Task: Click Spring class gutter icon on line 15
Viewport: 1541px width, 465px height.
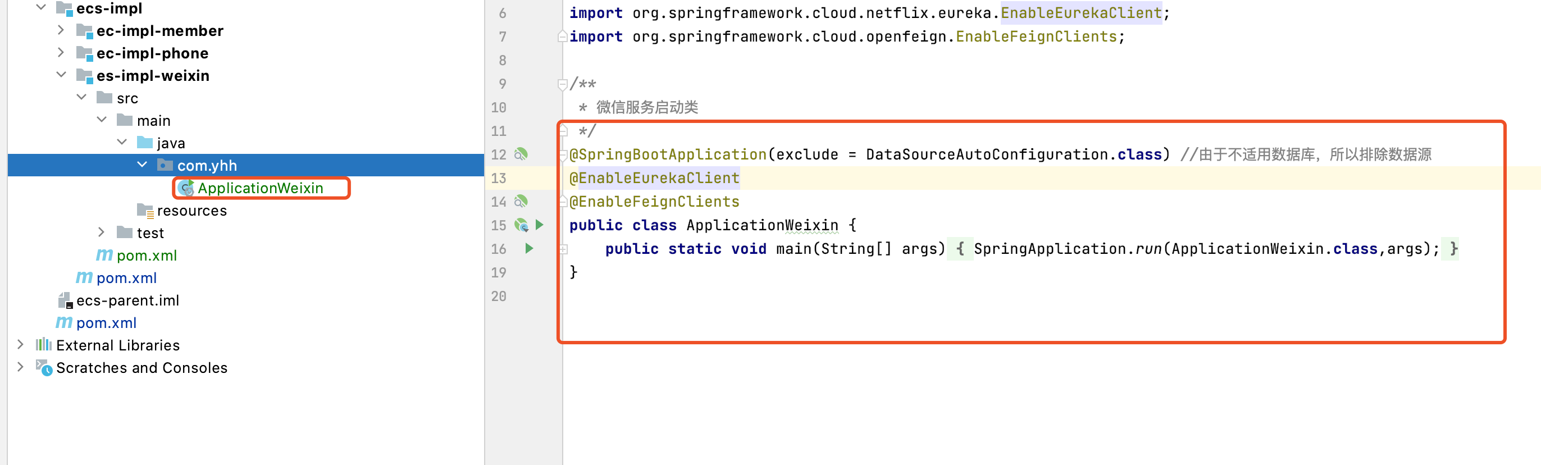Action: pos(522,225)
